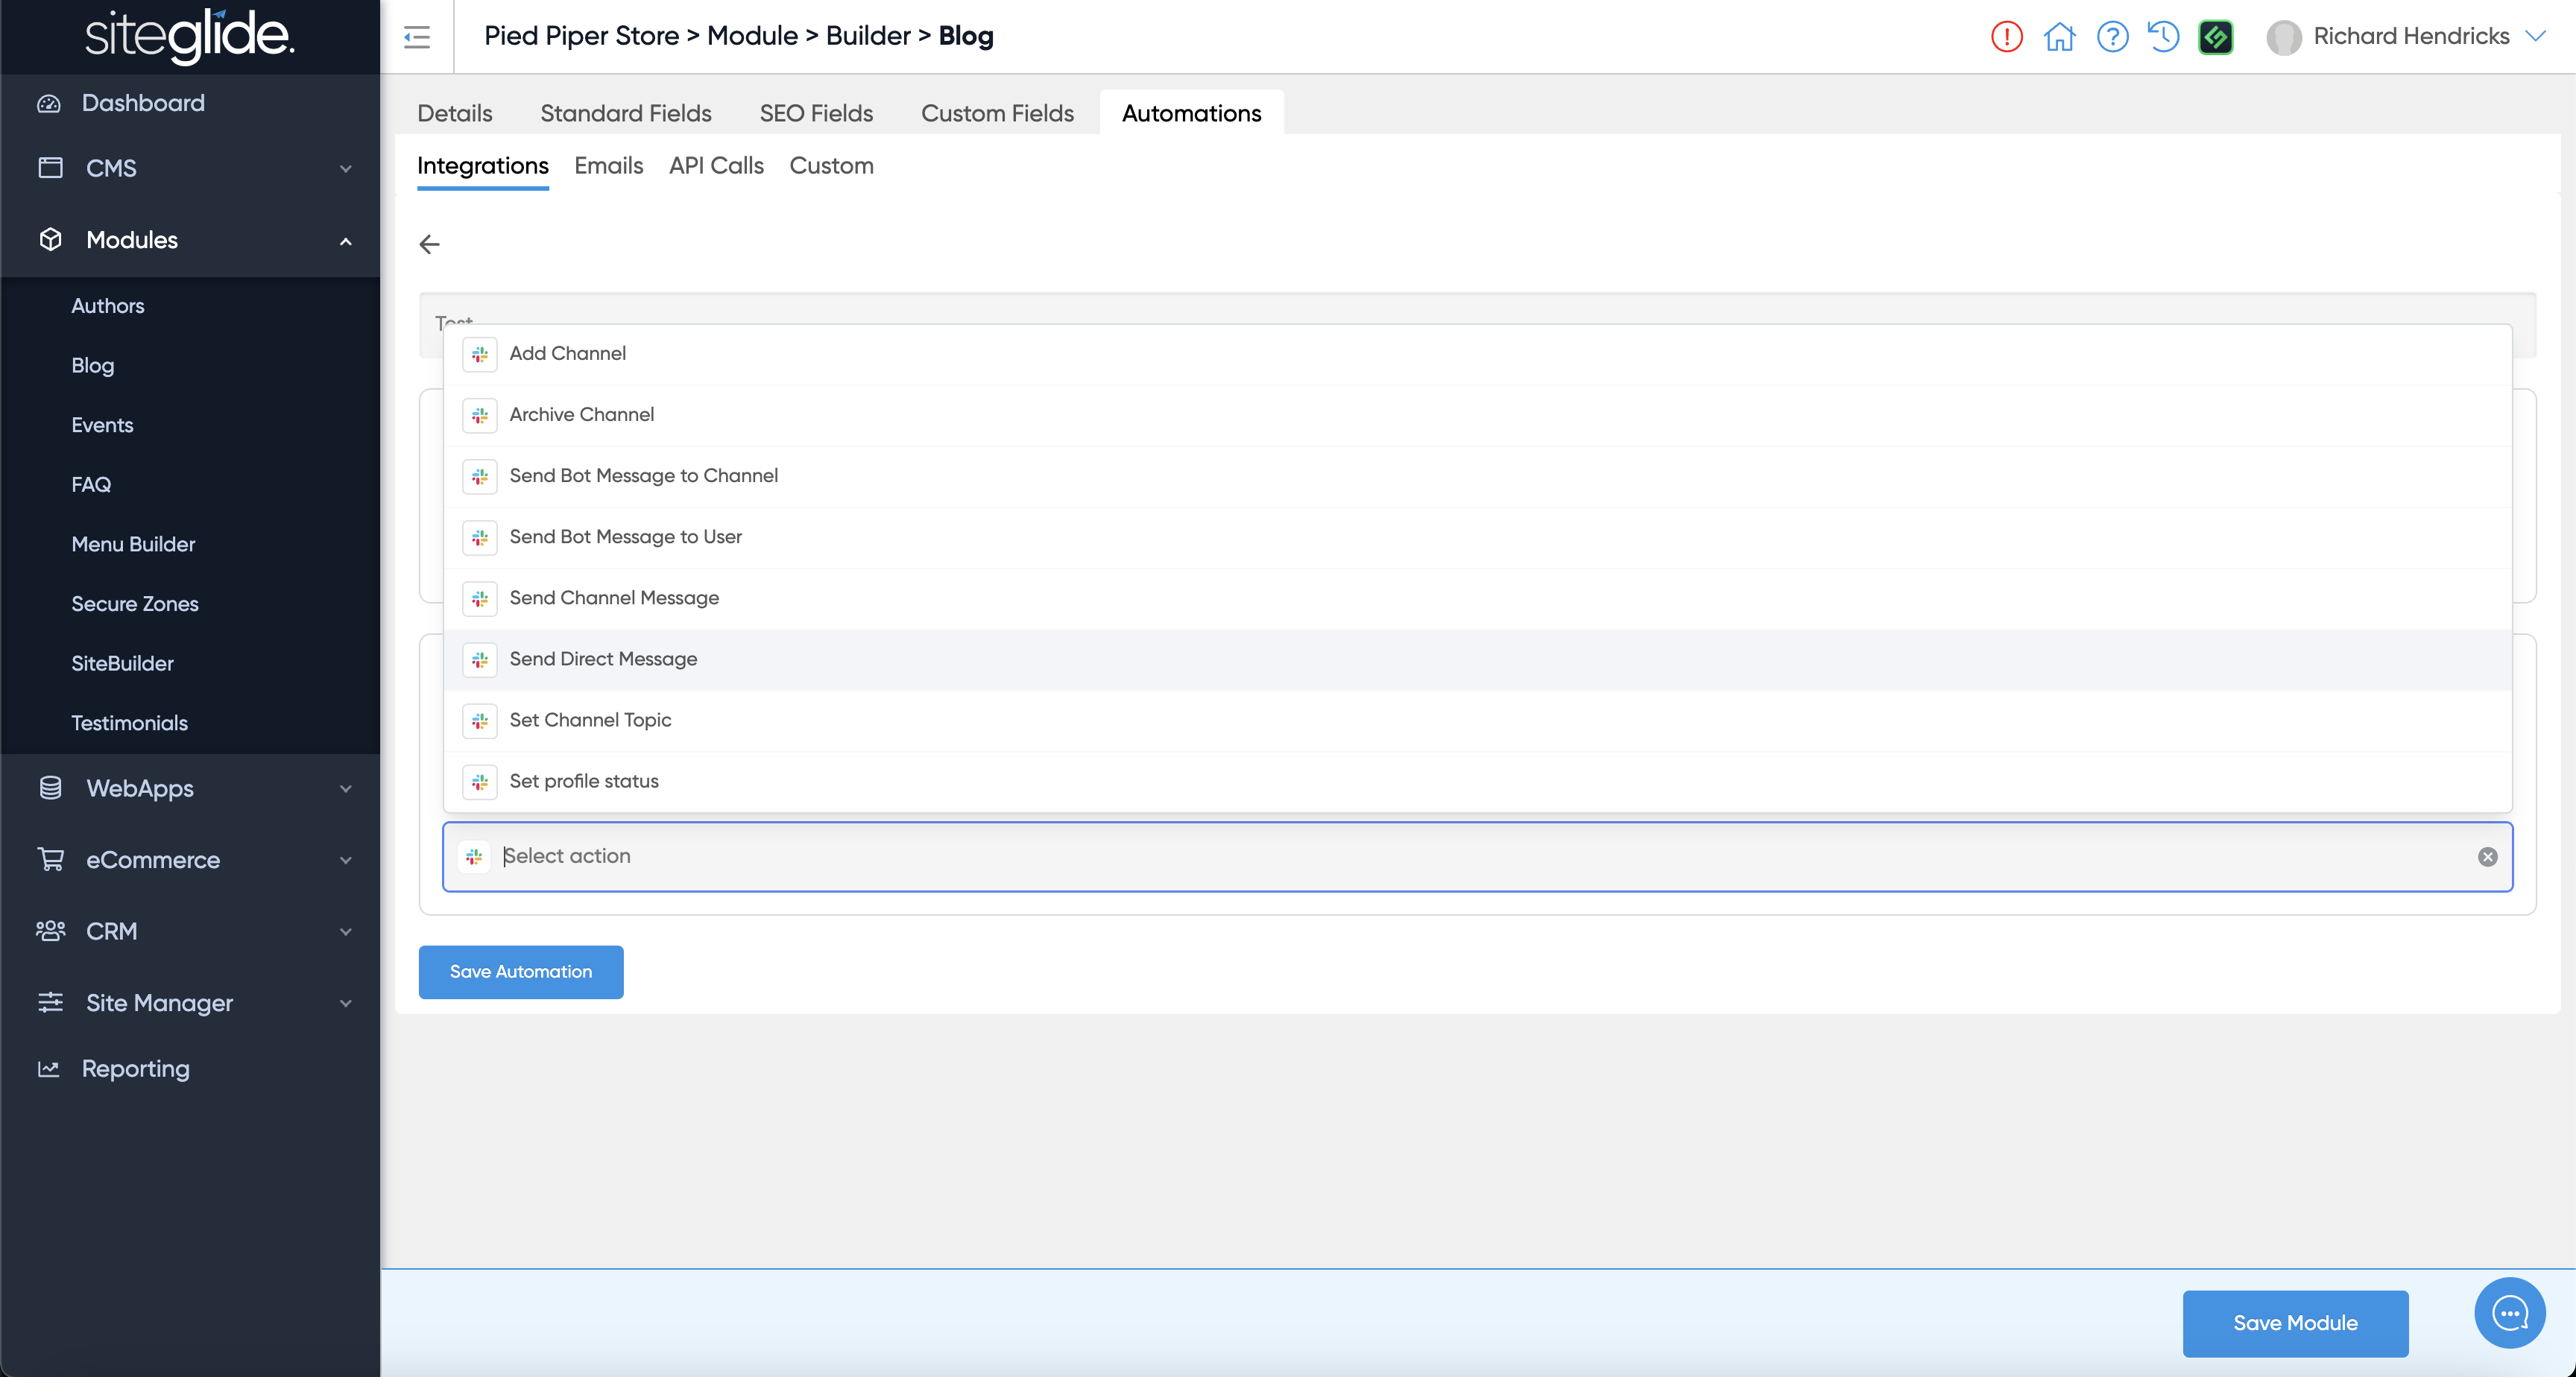Open the live chat bubble icon
Image resolution: width=2576 pixels, height=1377 pixels.
point(2509,1312)
